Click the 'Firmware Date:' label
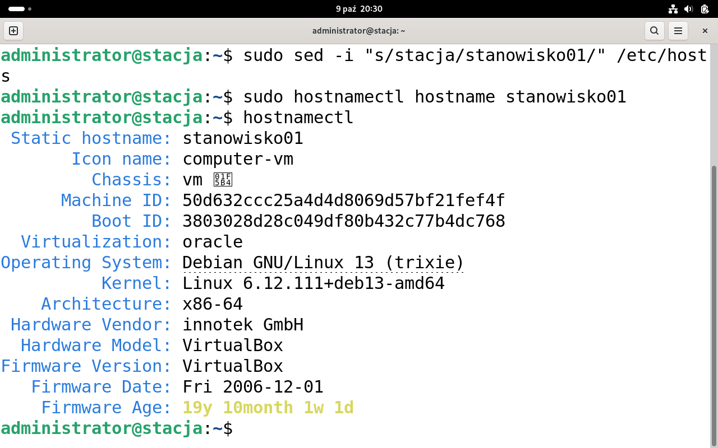The width and height of the screenshot is (718, 448). 101,387
